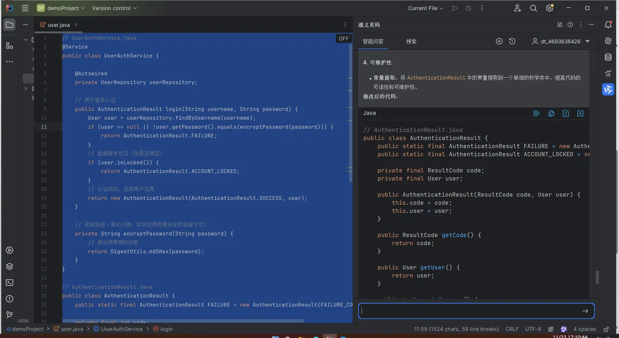Open the Git tool window icon
619x338 pixels.
coord(9,315)
